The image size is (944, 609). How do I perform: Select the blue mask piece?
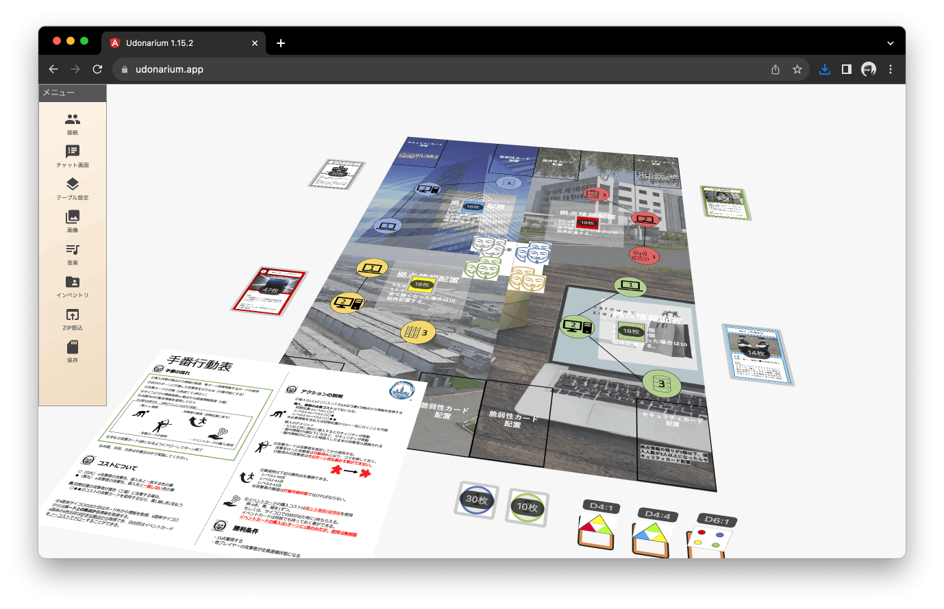pos(534,253)
